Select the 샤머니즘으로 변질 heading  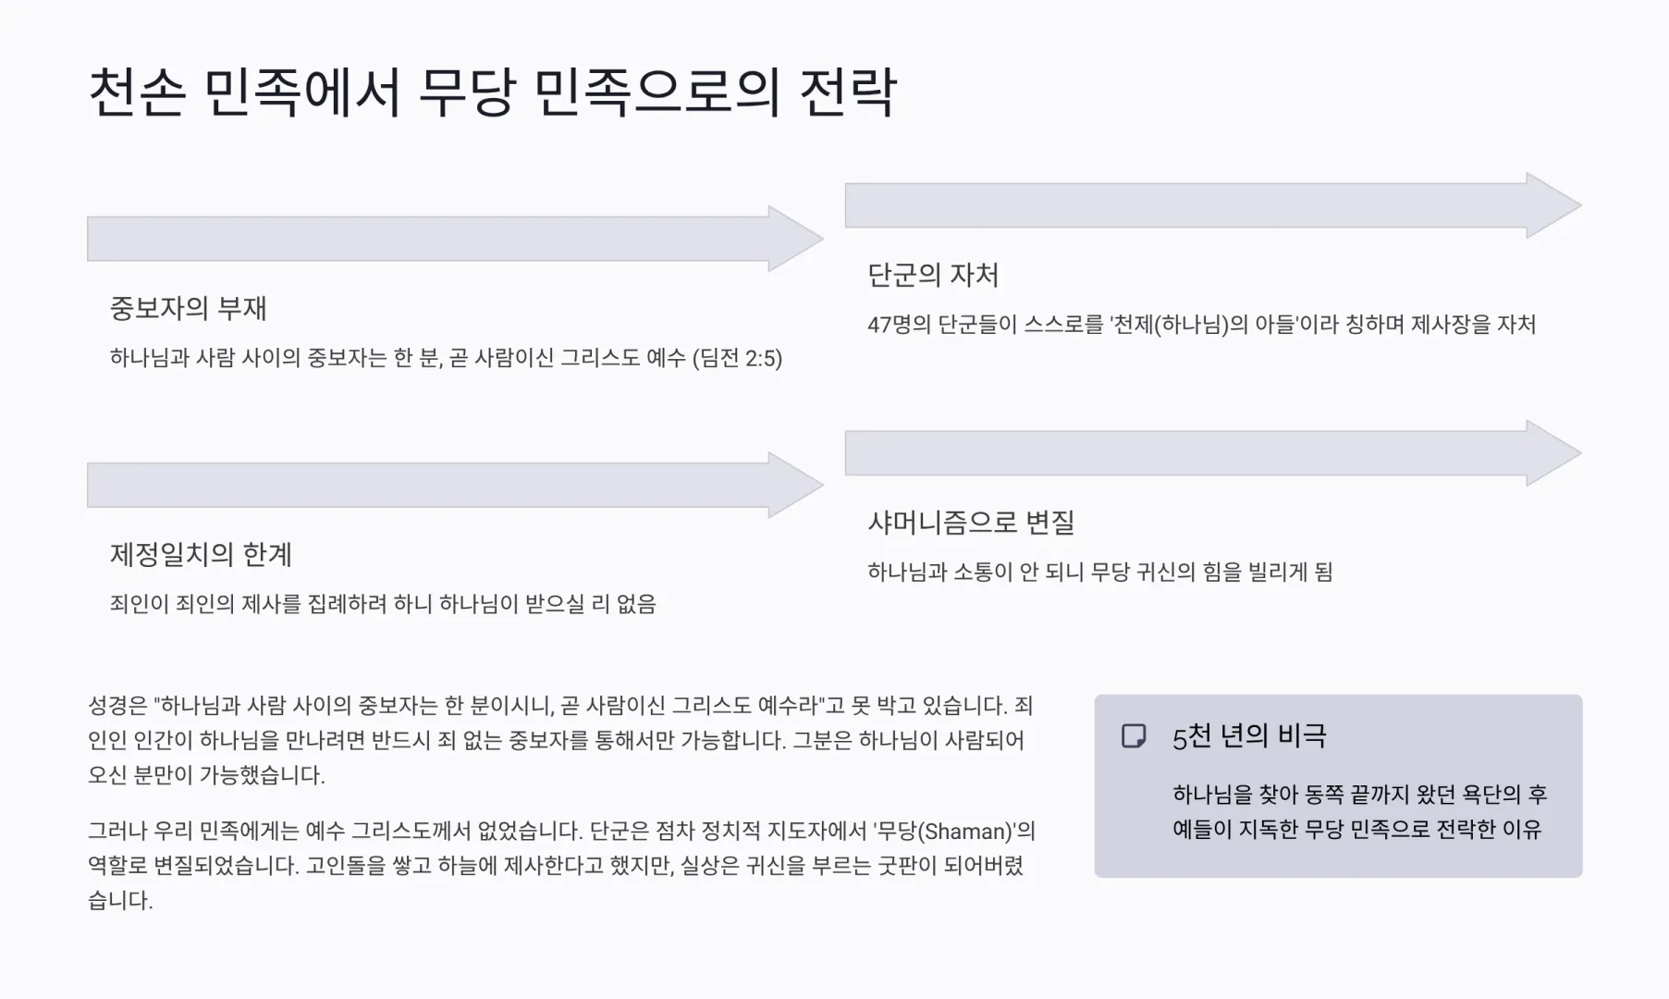tap(971, 523)
